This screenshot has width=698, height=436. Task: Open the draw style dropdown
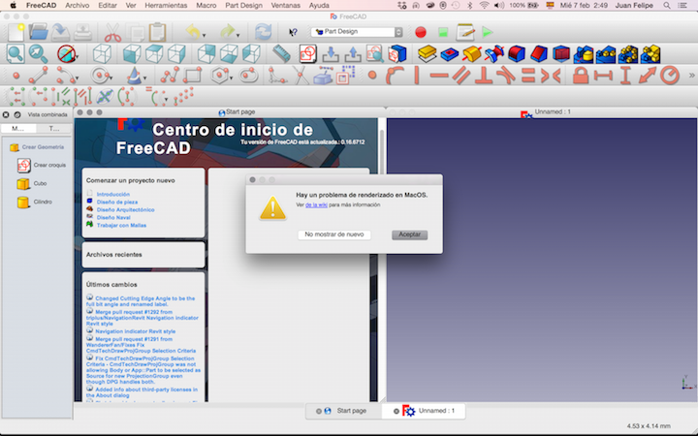pos(77,57)
